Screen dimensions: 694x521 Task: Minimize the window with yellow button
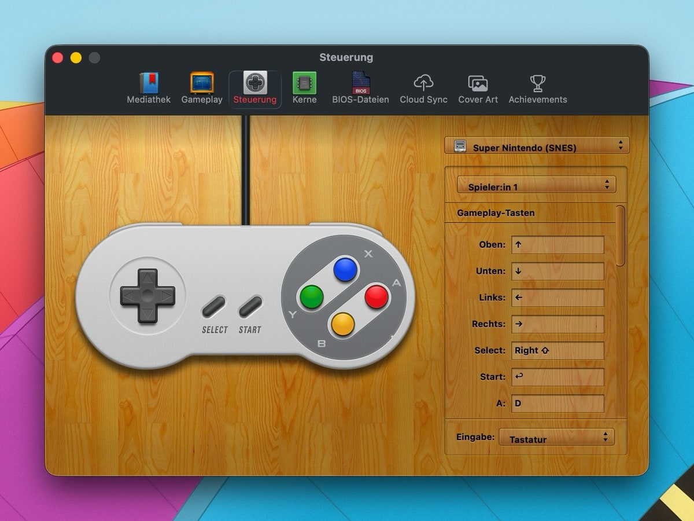coord(76,57)
